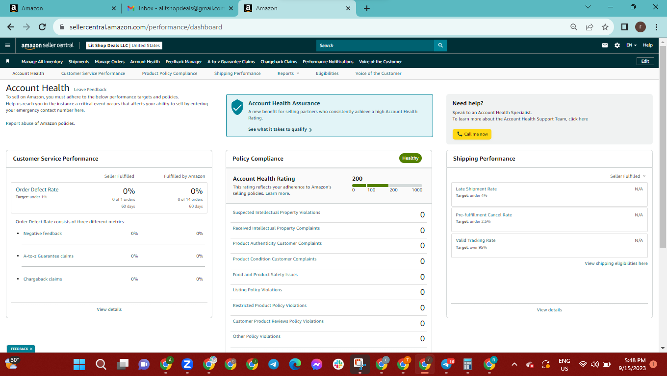The width and height of the screenshot is (667, 376).
Task: Go back with the browser back arrow
Action: [11, 27]
